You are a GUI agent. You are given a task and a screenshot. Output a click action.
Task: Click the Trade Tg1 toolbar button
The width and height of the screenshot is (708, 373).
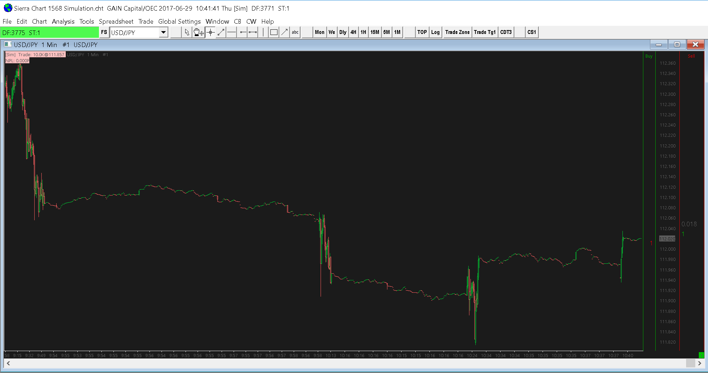point(485,33)
